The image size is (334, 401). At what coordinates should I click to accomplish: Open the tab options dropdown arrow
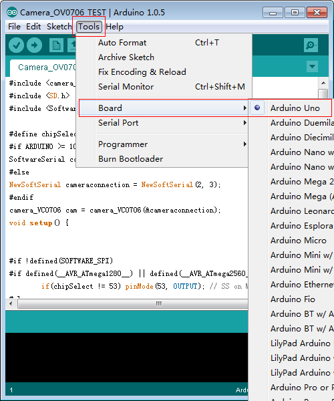312,66
